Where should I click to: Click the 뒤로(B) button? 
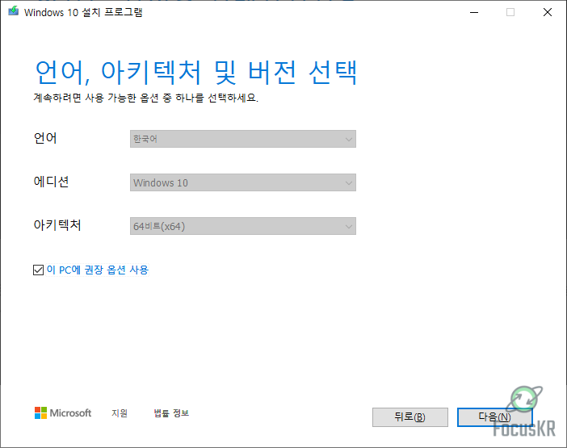click(410, 417)
